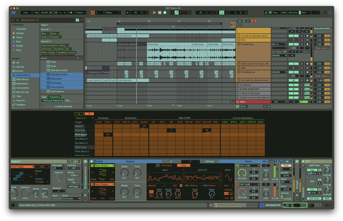
Task: Switch to modulation matrix tab B
Action: click(89, 114)
